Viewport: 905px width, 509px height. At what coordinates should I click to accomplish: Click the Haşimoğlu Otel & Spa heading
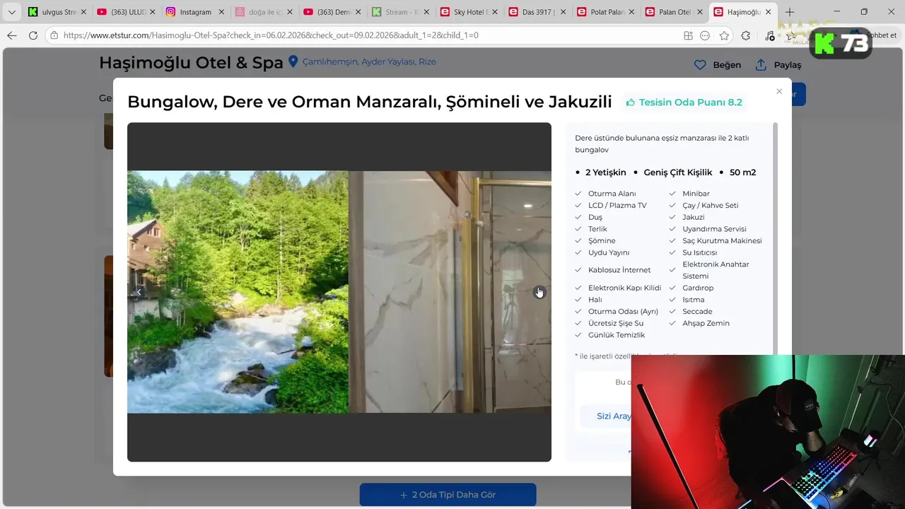pos(191,62)
